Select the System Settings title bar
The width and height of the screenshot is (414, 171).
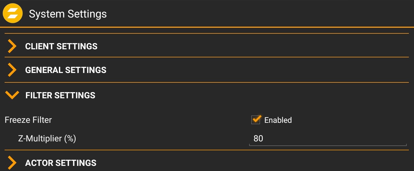tap(68, 13)
